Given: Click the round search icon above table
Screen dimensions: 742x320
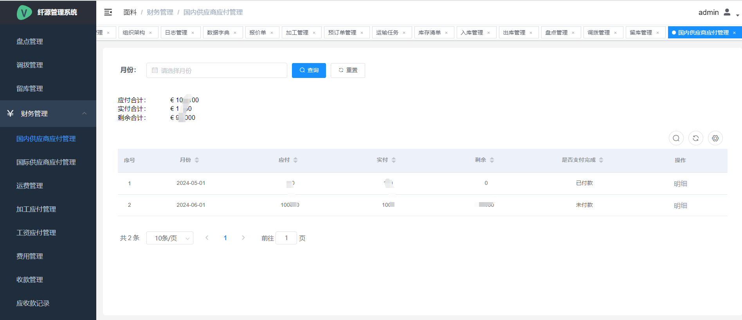Looking at the screenshot, I should [676, 138].
